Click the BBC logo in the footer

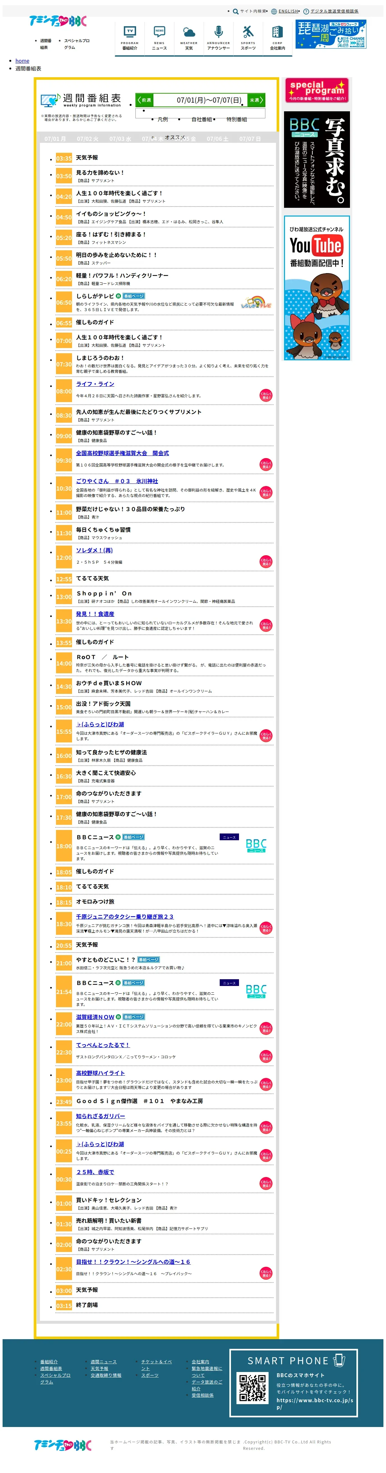(x=63, y=1445)
